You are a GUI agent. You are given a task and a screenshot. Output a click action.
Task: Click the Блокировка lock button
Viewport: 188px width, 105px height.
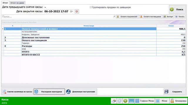pyautogui.click(x=178, y=101)
